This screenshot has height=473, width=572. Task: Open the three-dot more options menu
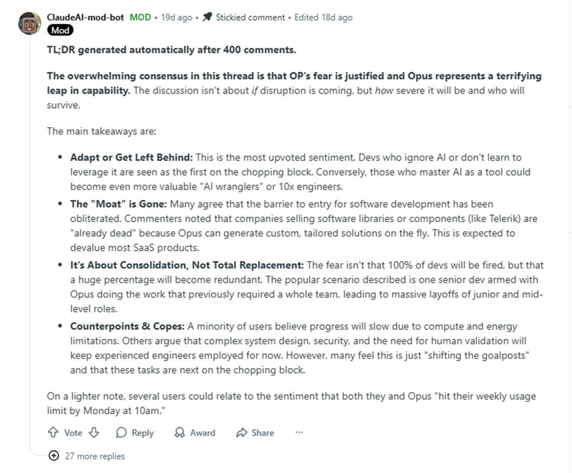[x=299, y=433]
